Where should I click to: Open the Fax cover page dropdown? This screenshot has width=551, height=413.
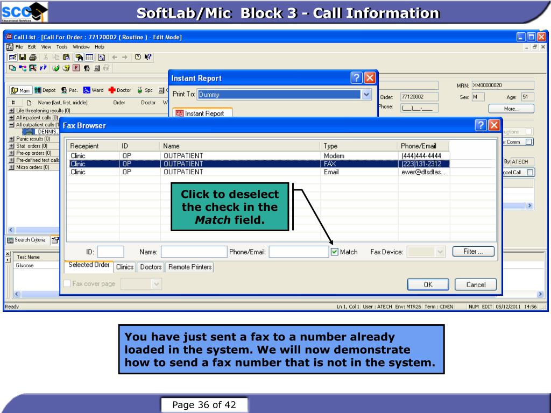click(157, 284)
